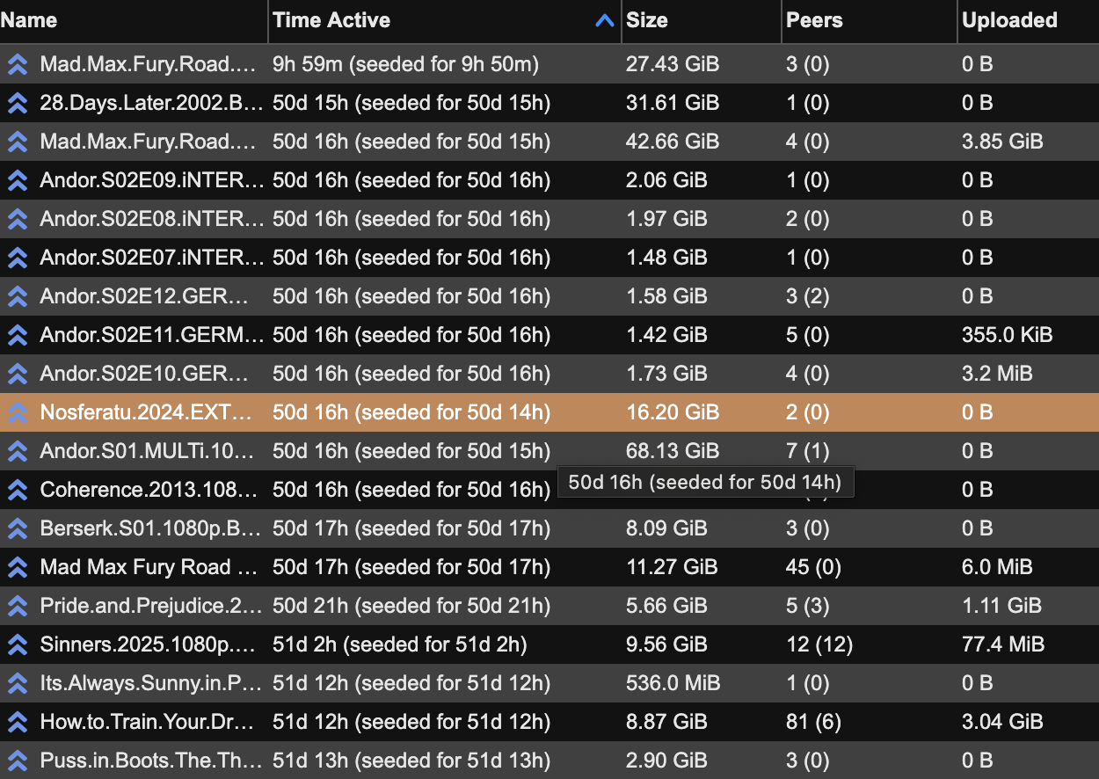Click the 77.4 MiB uploaded value
Viewport: 1099px width, 779px height.
(1003, 644)
